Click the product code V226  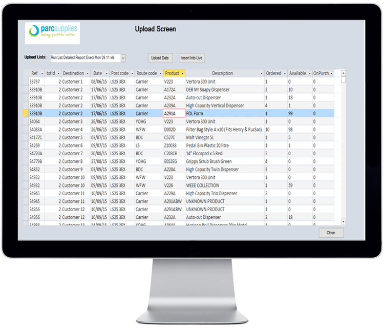174,186
